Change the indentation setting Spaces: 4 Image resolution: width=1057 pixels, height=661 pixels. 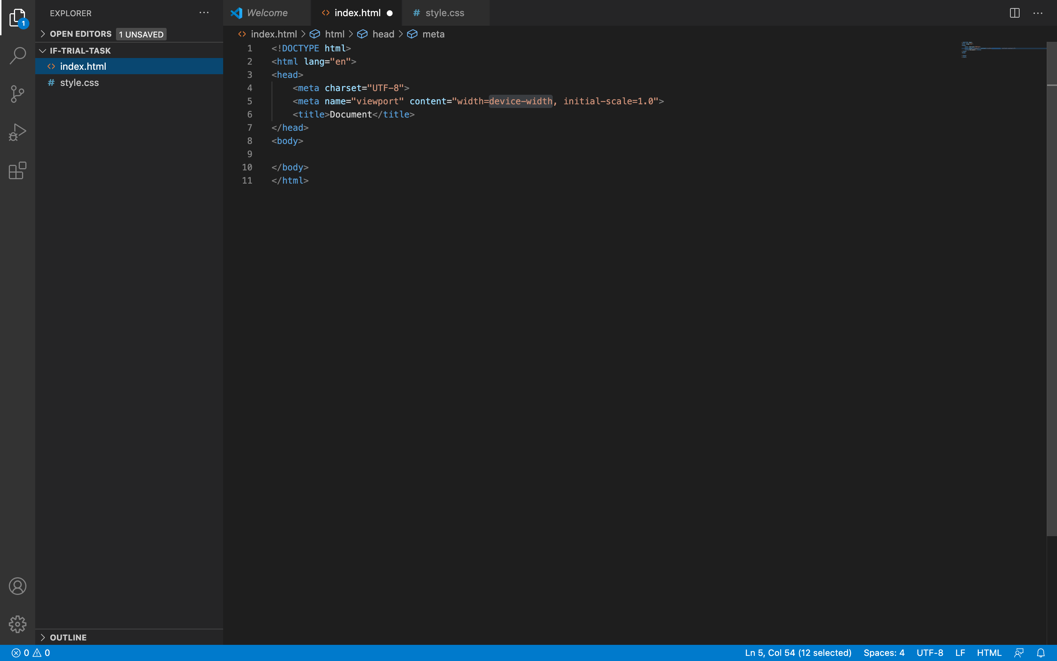point(885,653)
